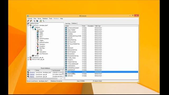169x95 pixels.
Task: Expand the Local Server - gds_db node
Action: pyautogui.click(x=28, y=58)
